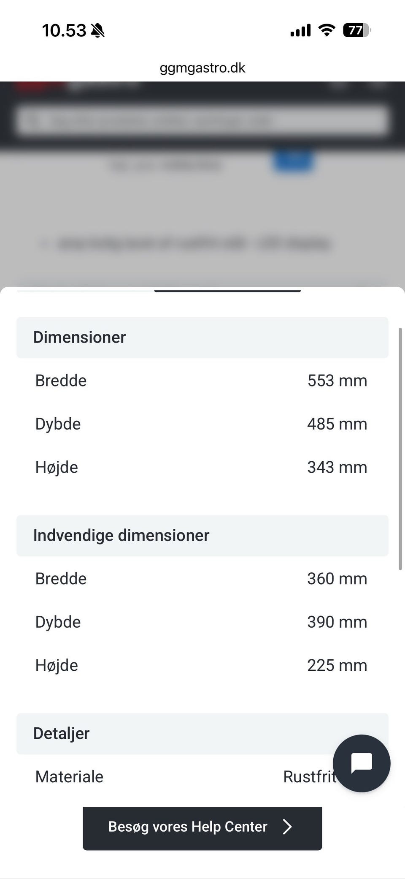The width and height of the screenshot is (405, 879).
Task: Focus the blurred search field
Action: [202, 121]
